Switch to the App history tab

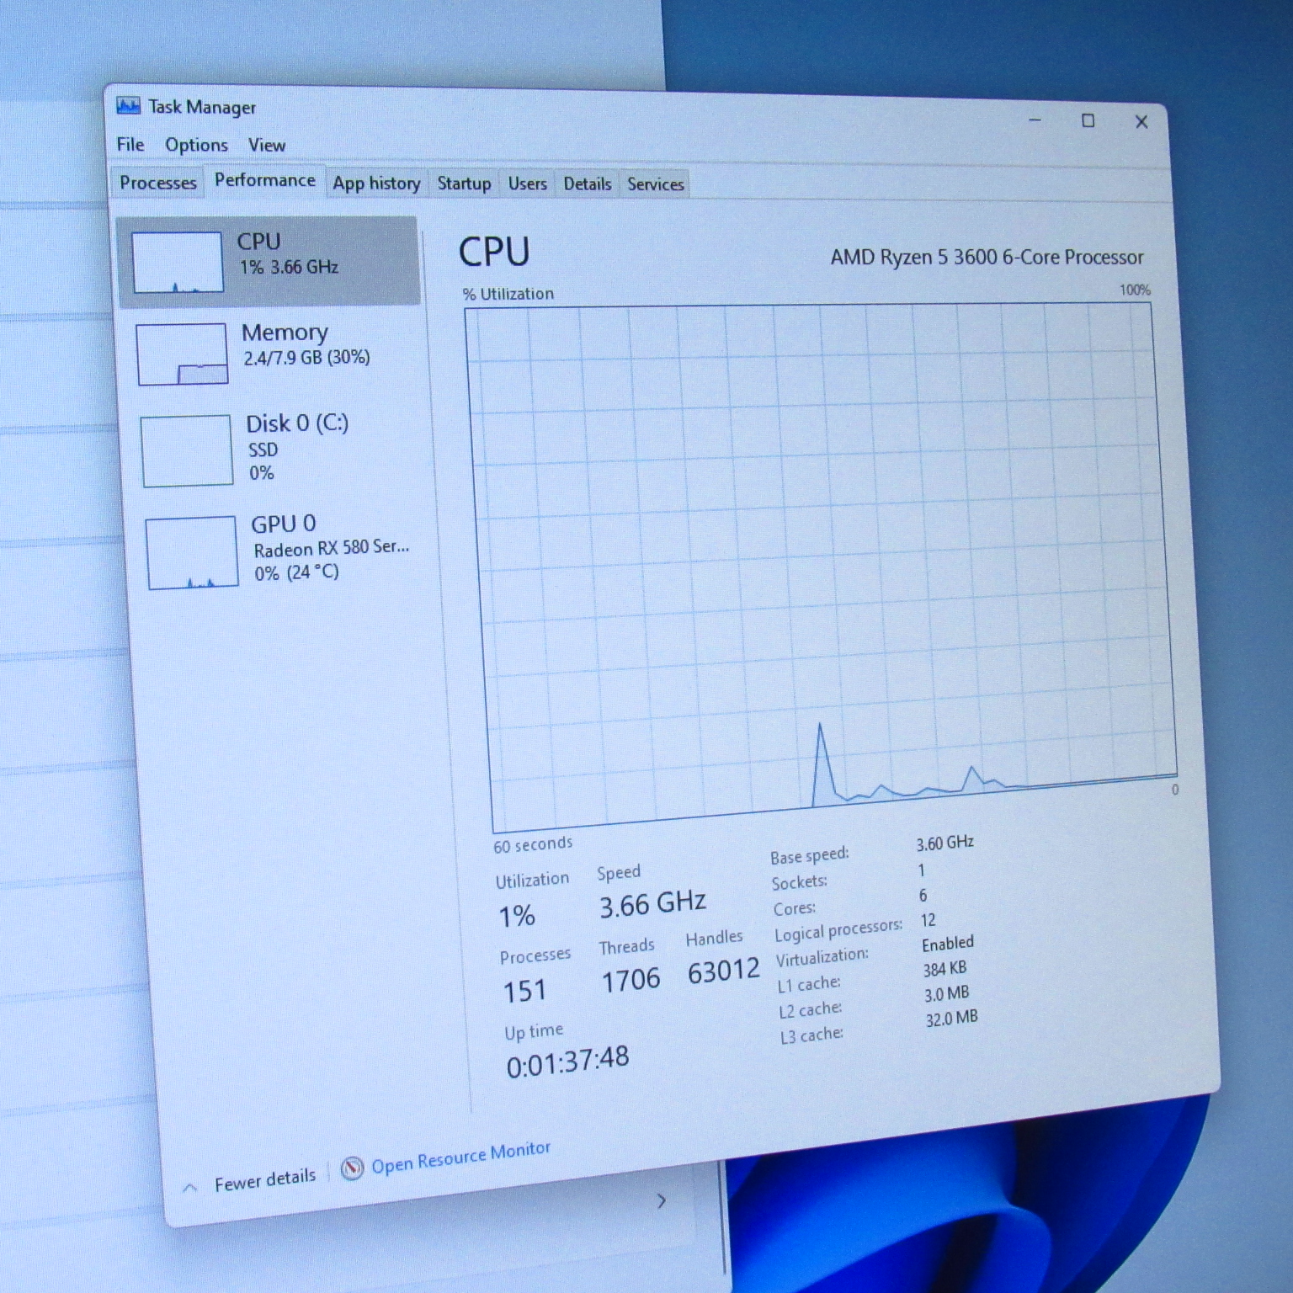tap(376, 184)
